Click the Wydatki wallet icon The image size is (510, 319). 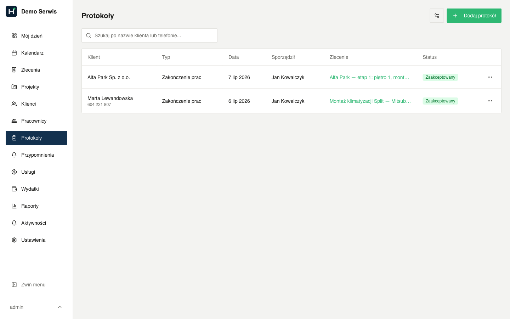click(x=14, y=189)
